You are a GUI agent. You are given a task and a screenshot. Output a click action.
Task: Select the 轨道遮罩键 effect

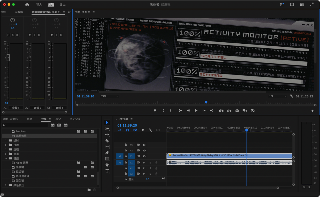23,176
